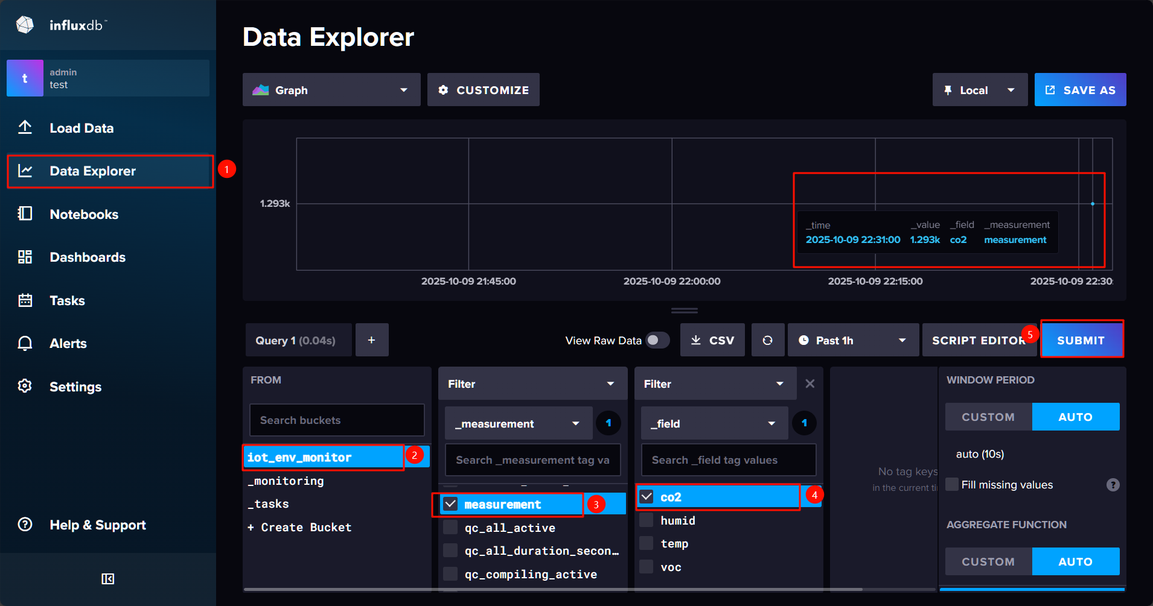This screenshot has width=1153, height=606.
Task: Enable the Fill missing values checkbox
Action: (952, 485)
